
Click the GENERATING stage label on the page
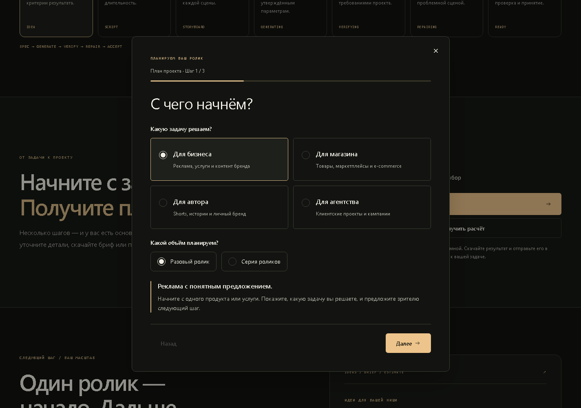(x=272, y=27)
